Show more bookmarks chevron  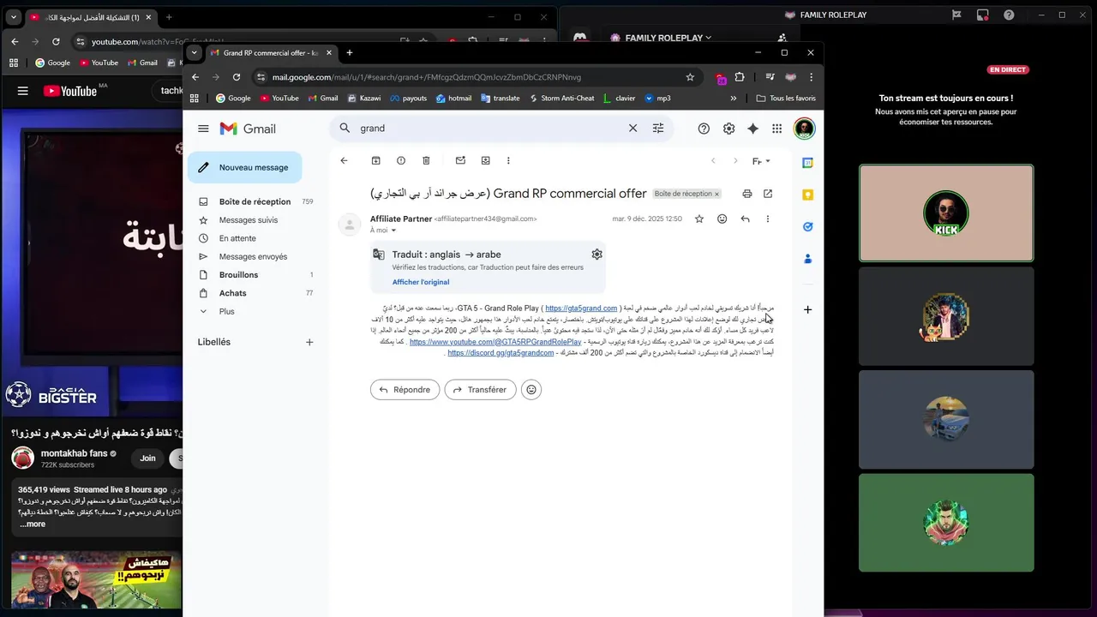[733, 99]
